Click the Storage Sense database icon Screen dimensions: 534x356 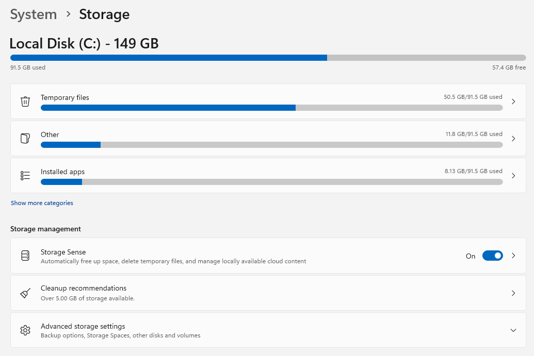coord(25,256)
